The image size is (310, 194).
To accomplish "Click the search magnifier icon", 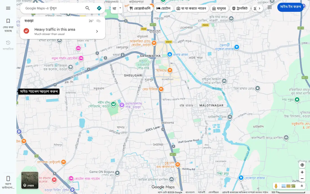I will tap(87, 8).
